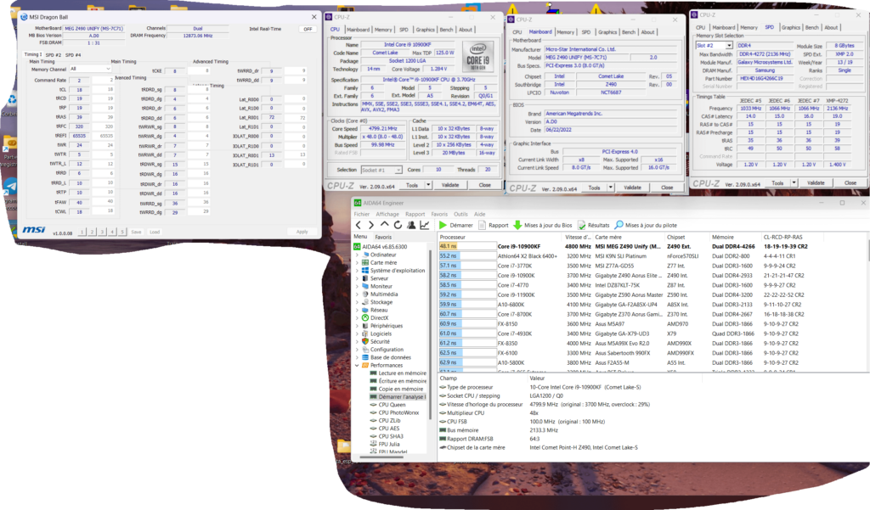Open Tools arrow in CPU-Z CPU window
The width and height of the screenshot is (870, 510).
click(x=428, y=185)
